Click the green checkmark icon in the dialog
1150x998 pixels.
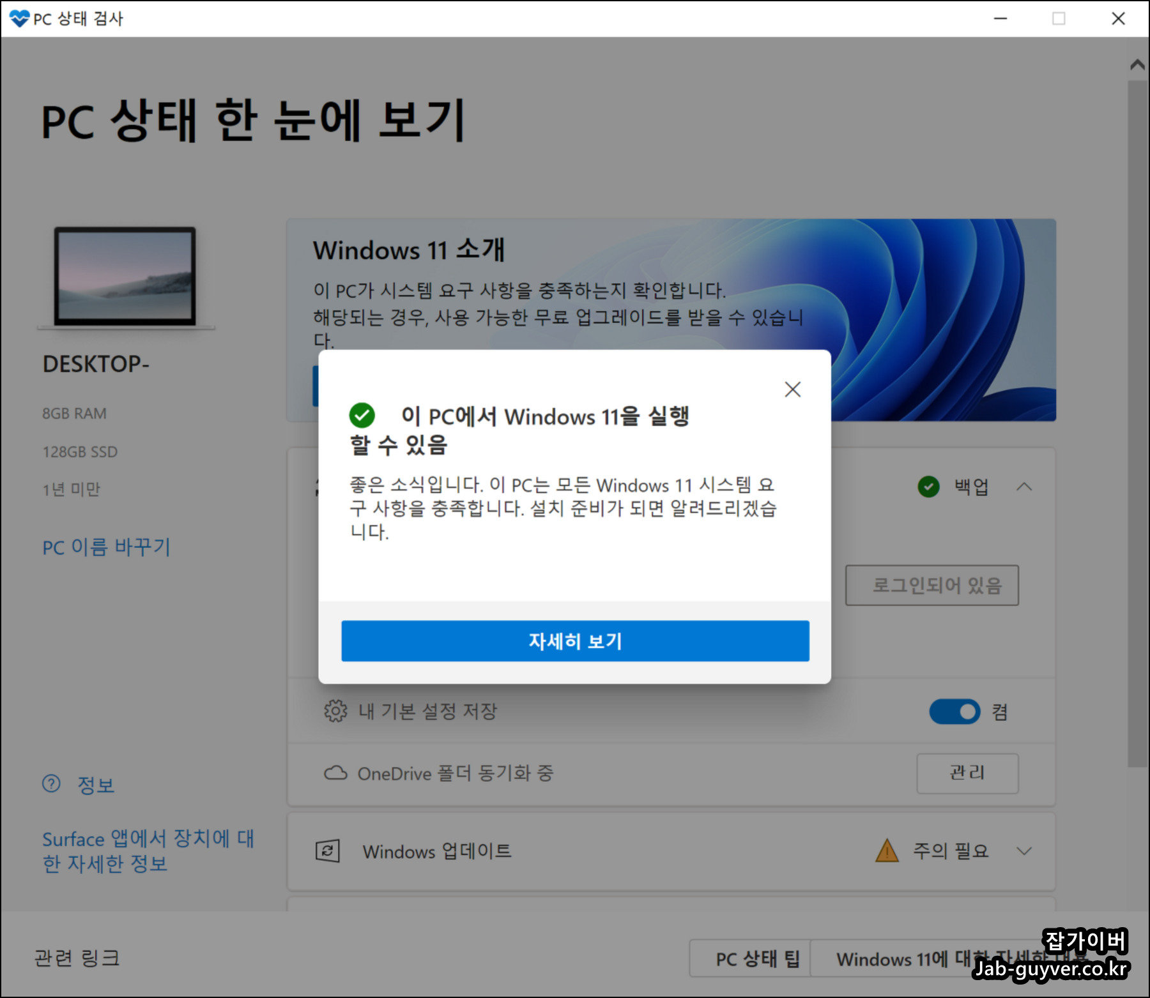click(362, 415)
